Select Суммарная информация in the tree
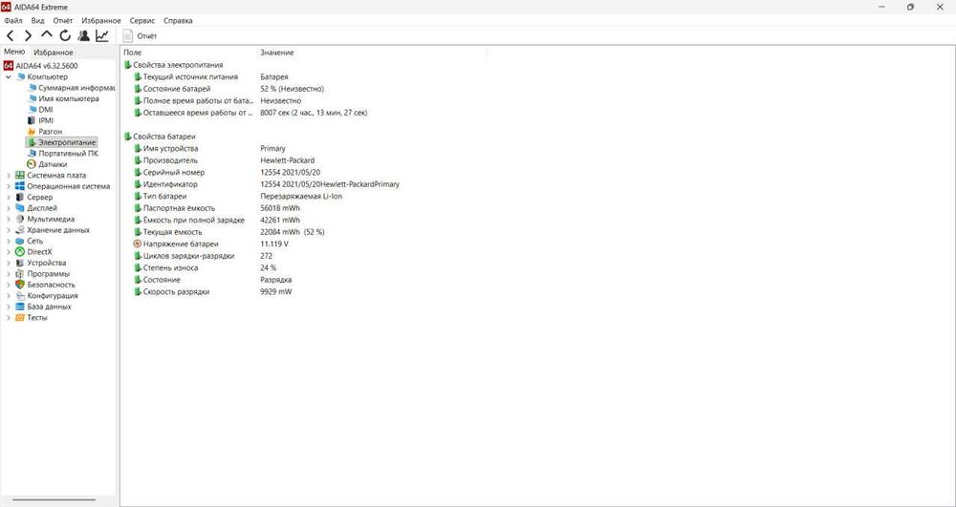Screen dimensions: 956x507 72,88
